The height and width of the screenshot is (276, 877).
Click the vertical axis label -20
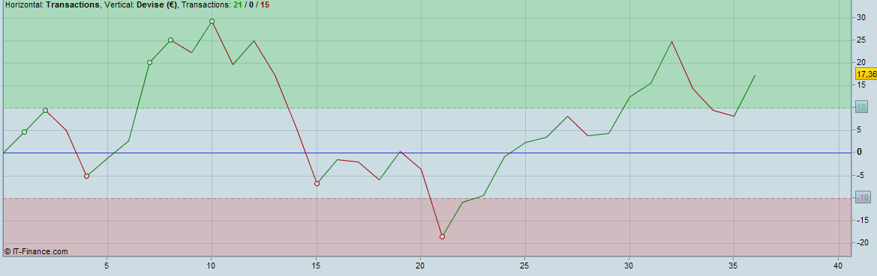pyautogui.click(x=863, y=242)
